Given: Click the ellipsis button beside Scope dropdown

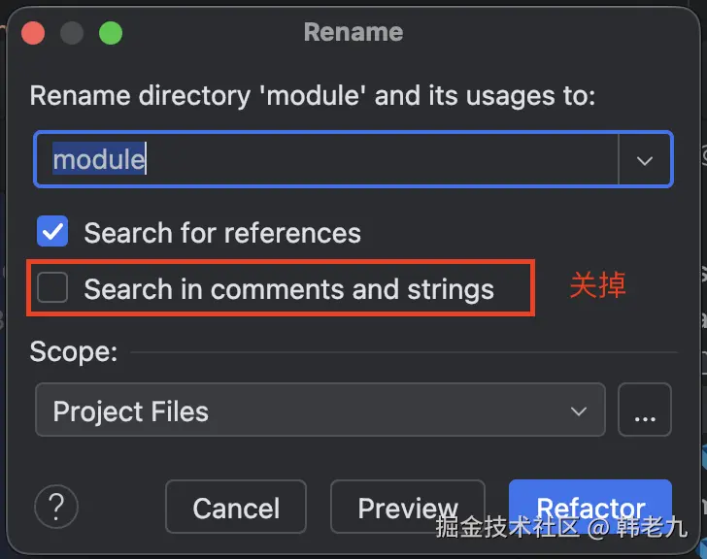Looking at the screenshot, I should pos(645,411).
